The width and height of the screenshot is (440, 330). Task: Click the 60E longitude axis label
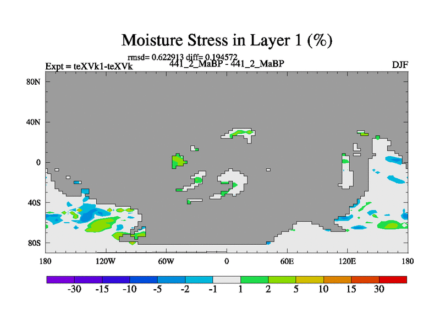pos(287,260)
